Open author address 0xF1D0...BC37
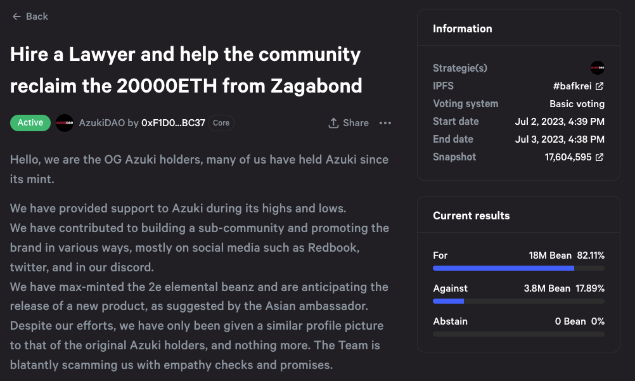635x381 pixels. pyautogui.click(x=173, y=123)
